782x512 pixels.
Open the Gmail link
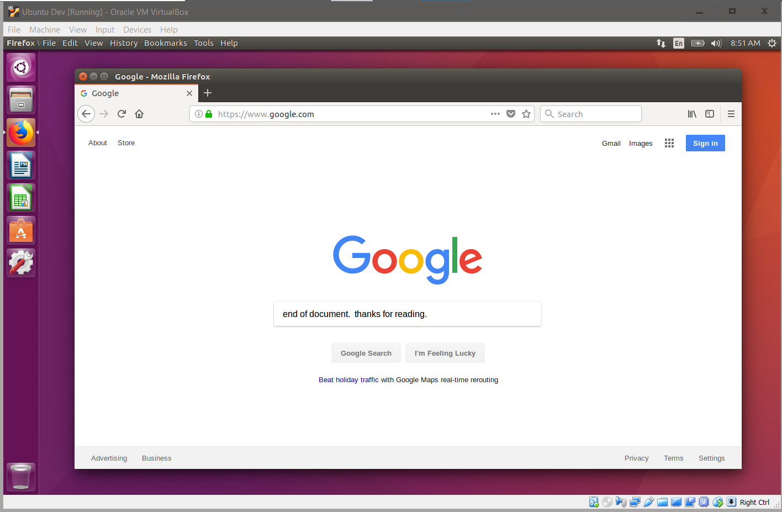point(611,143)
